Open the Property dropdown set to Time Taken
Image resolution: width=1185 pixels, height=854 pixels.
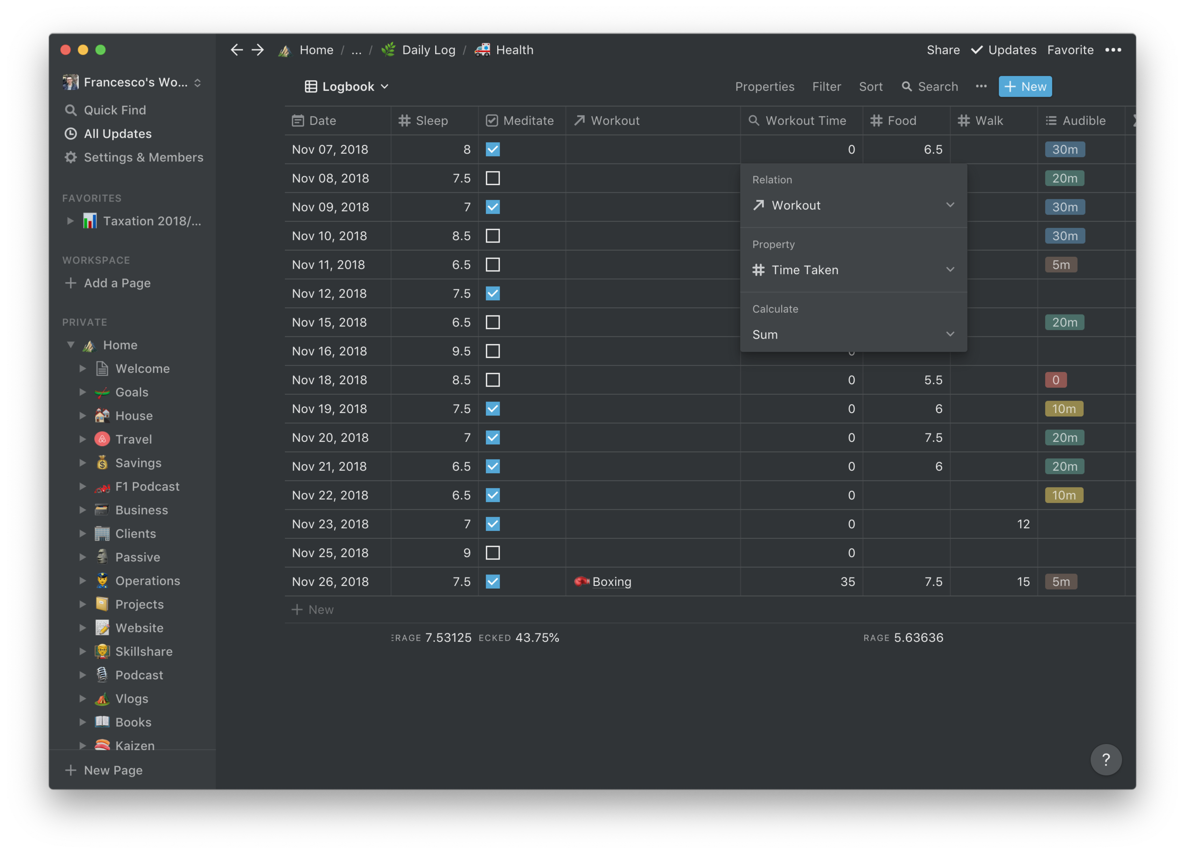(853, 270)
